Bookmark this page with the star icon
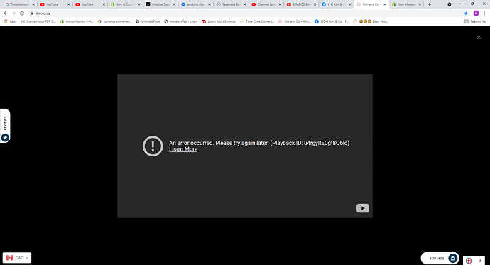The height and width of the screenshot is (265, 490). (x=466, y=13)
